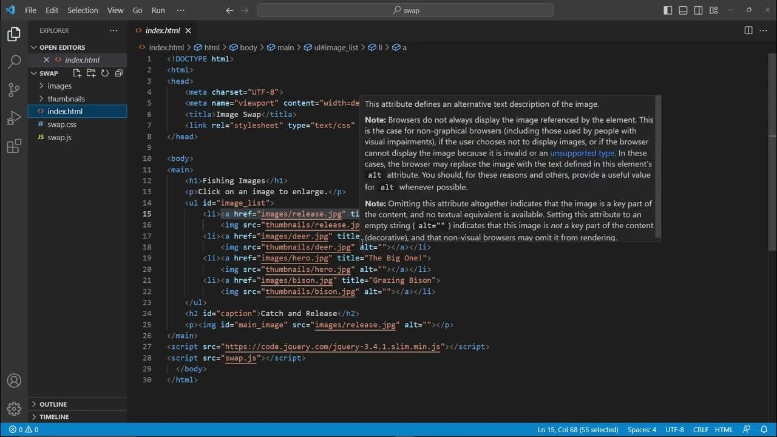Close the index.html editor tab
This screenshot has width=777, height=437.
point(188,30)
